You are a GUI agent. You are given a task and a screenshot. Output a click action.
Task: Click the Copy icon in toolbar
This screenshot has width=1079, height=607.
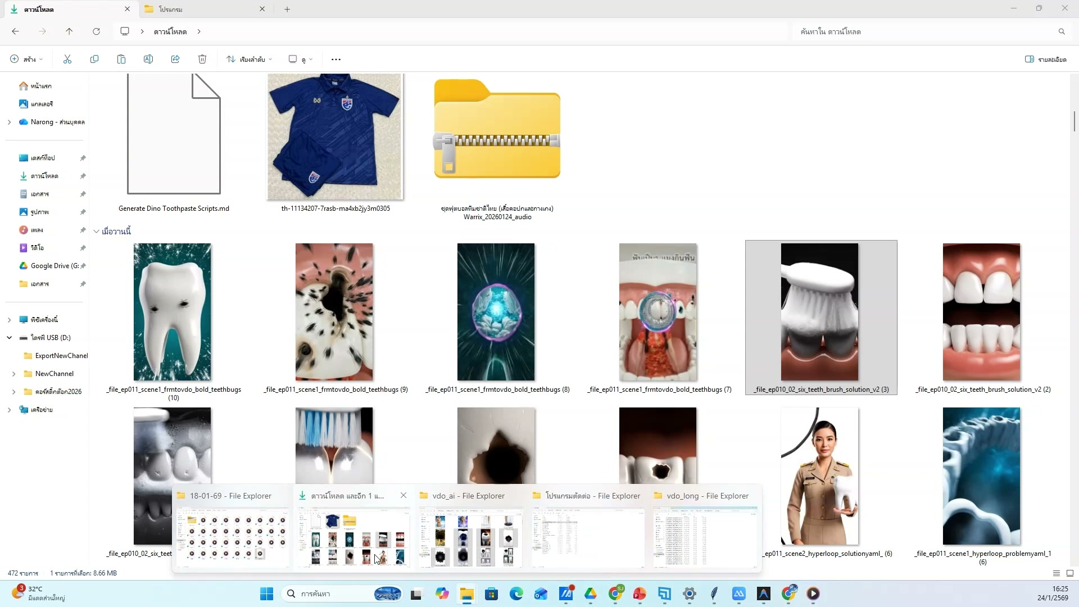click(94, 59)
